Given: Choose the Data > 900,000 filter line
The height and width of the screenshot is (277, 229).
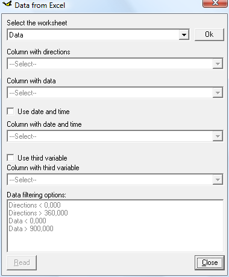Looking at the screenshot, I should pyautogui.click(x=31, y=229).
